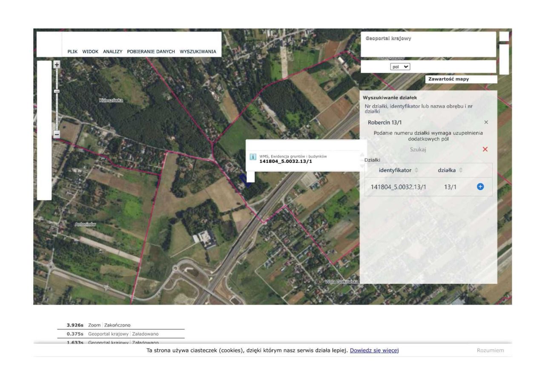Dismiss cookie notice with Rozumiem
Image resolution: width=545 pixels, height=385 pixels.
490,351
